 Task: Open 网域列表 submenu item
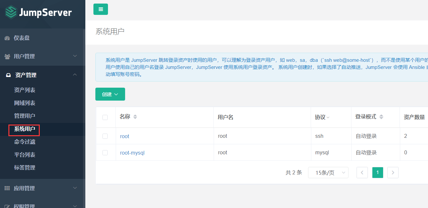25,103
